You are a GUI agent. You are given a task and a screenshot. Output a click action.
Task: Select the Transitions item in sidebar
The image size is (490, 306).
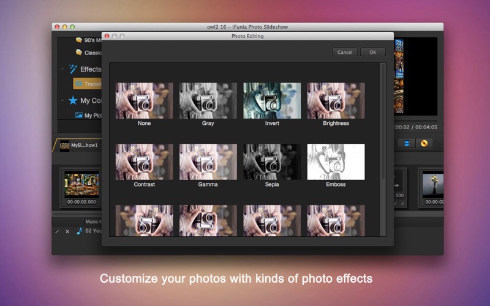click(88, 84)
